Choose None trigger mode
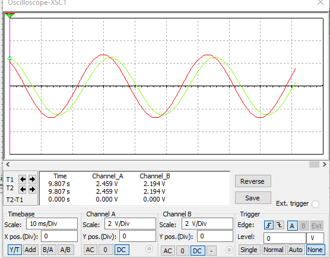The image size is (330, 258). pyautogui.click(x=315, y=250)
